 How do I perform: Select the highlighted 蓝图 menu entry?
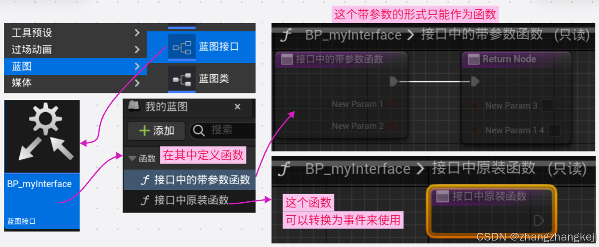click(76, 66)
